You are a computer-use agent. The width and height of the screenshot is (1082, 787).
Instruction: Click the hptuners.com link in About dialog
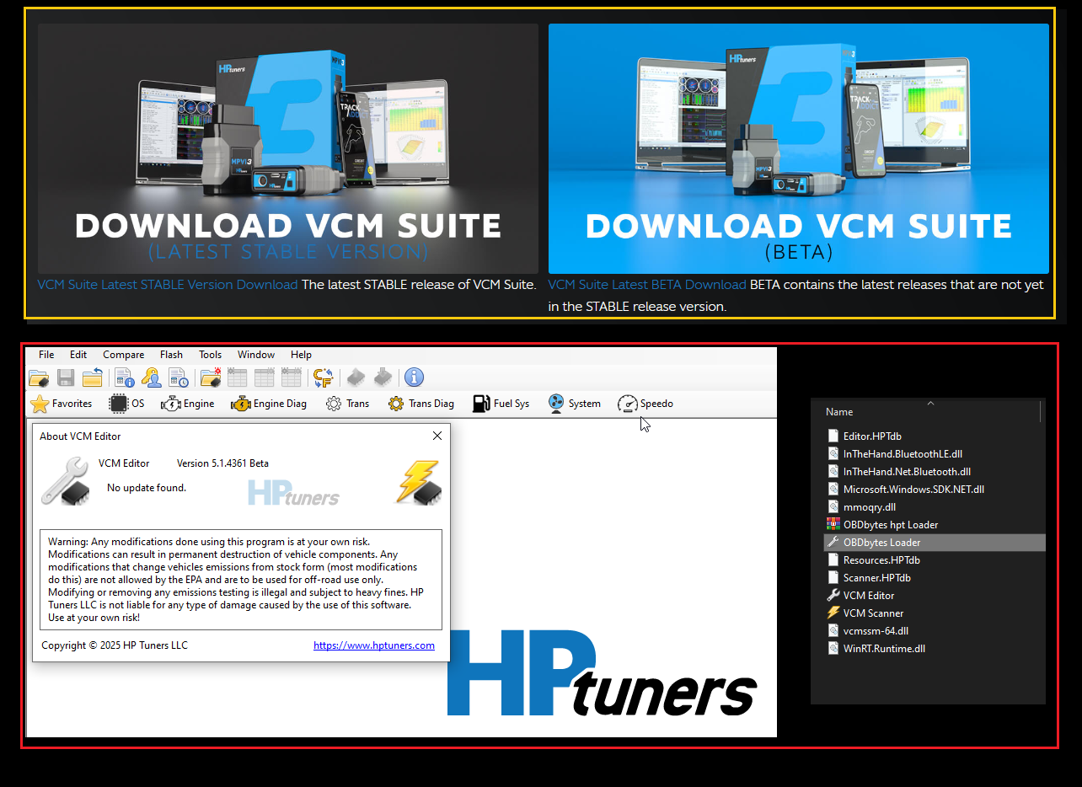pyautogui.click(x=373, y=645)
